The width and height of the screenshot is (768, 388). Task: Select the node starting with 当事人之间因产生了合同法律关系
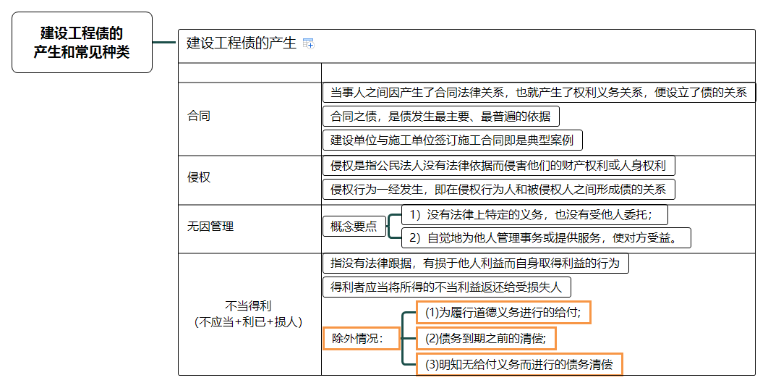tap(538, 93)
